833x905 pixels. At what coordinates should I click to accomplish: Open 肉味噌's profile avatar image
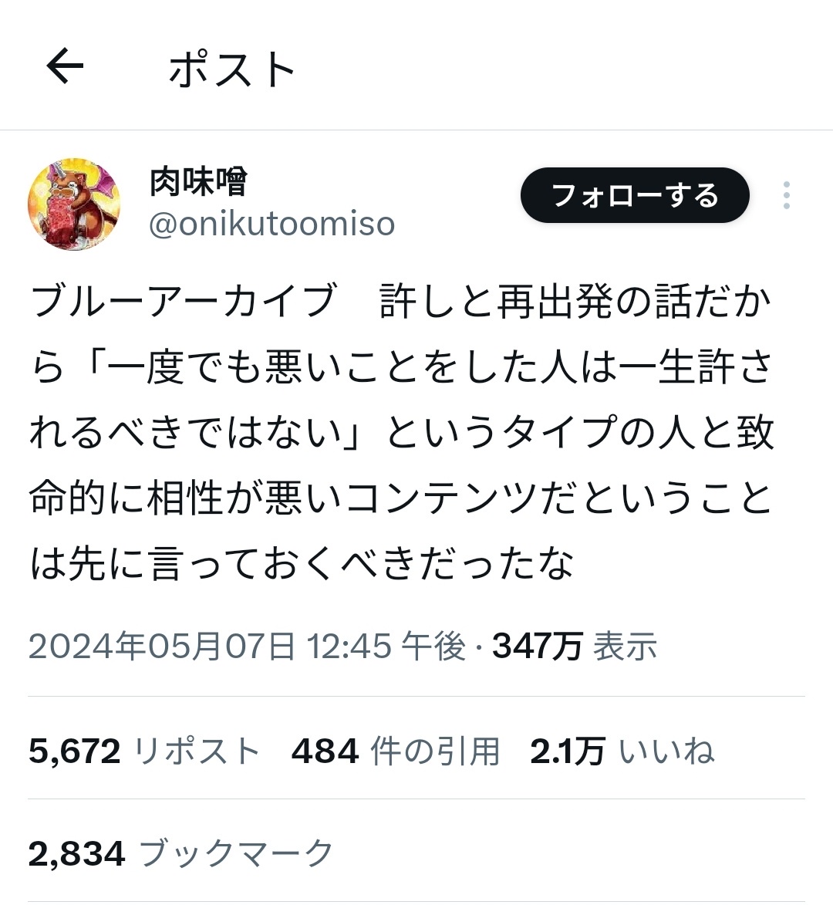pyautogui.click(x=74, y=204)
